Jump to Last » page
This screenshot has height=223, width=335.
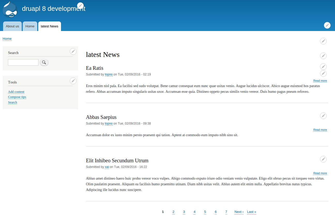(x=252, y=212)
